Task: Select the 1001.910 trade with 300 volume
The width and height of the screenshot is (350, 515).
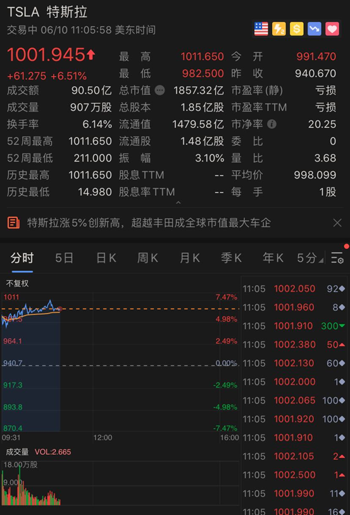Action: click(294, 326)
